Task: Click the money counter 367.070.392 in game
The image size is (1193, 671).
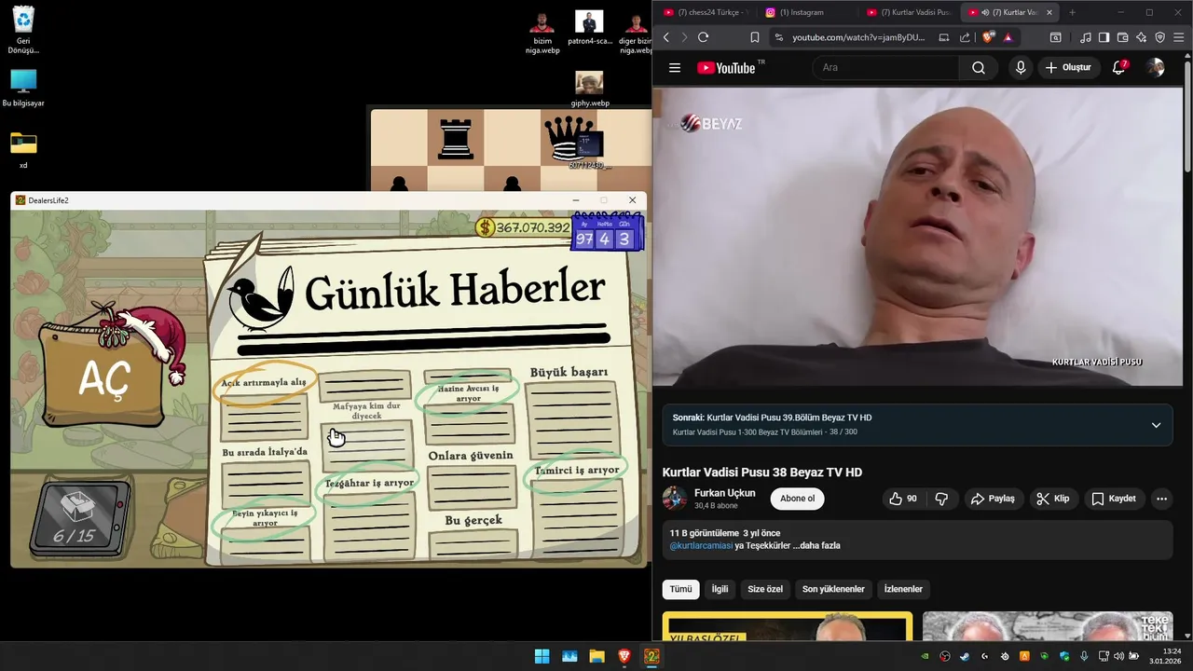Action: (x=523, y=227)
